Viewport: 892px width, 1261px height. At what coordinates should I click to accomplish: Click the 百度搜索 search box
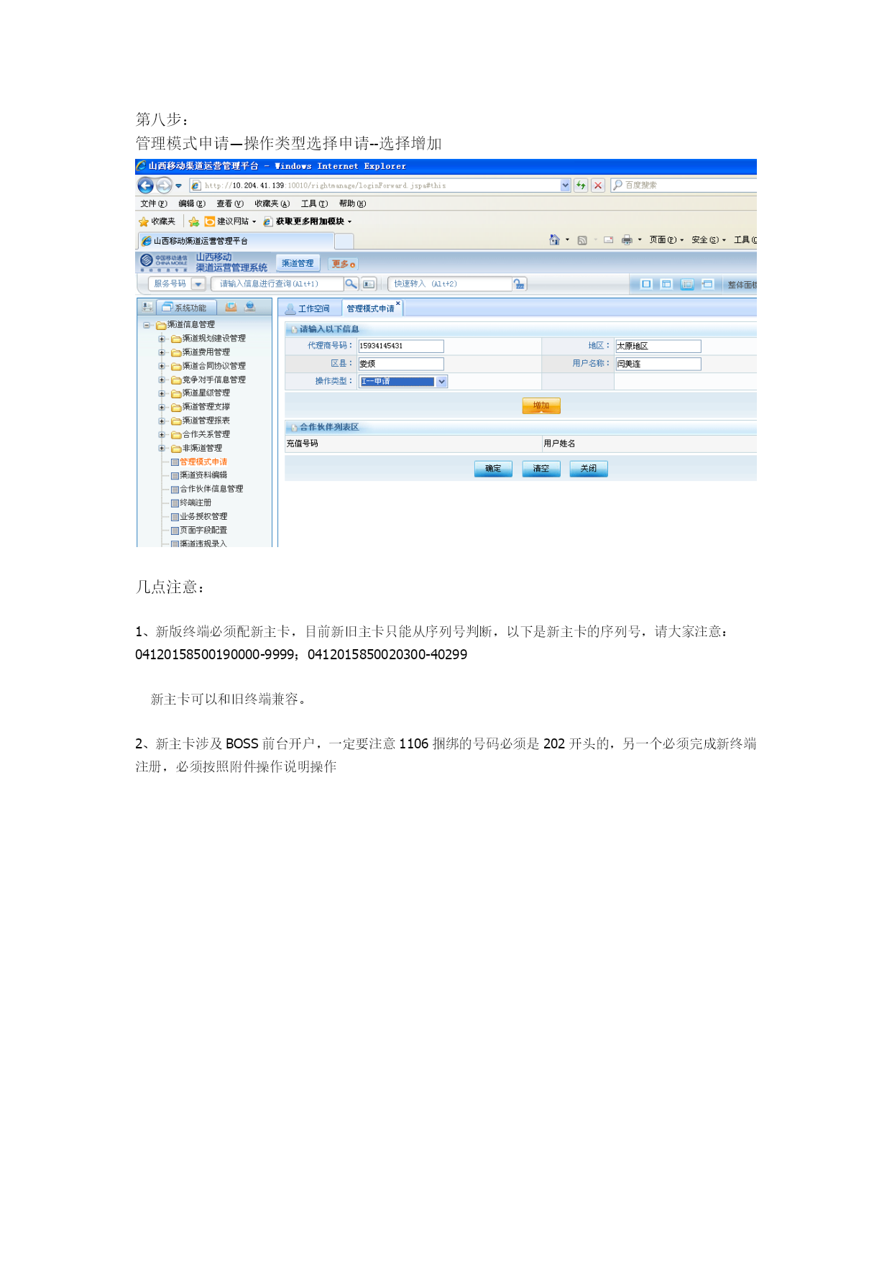[x=684, y=185]
